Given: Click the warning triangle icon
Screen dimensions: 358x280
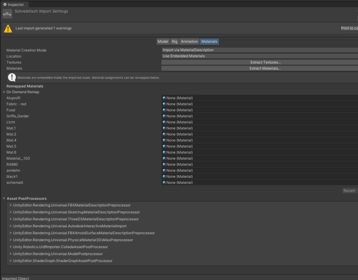Looking at the screenshot, I should [8, 28].
